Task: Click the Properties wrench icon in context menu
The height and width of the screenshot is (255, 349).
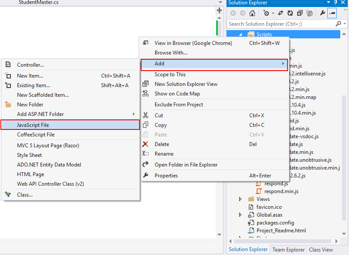Action: click(146, 175)
